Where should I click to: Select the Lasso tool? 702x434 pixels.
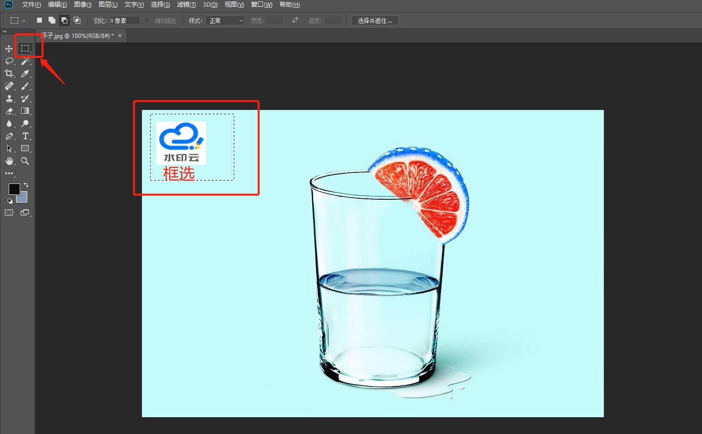(x=9, y=61)
